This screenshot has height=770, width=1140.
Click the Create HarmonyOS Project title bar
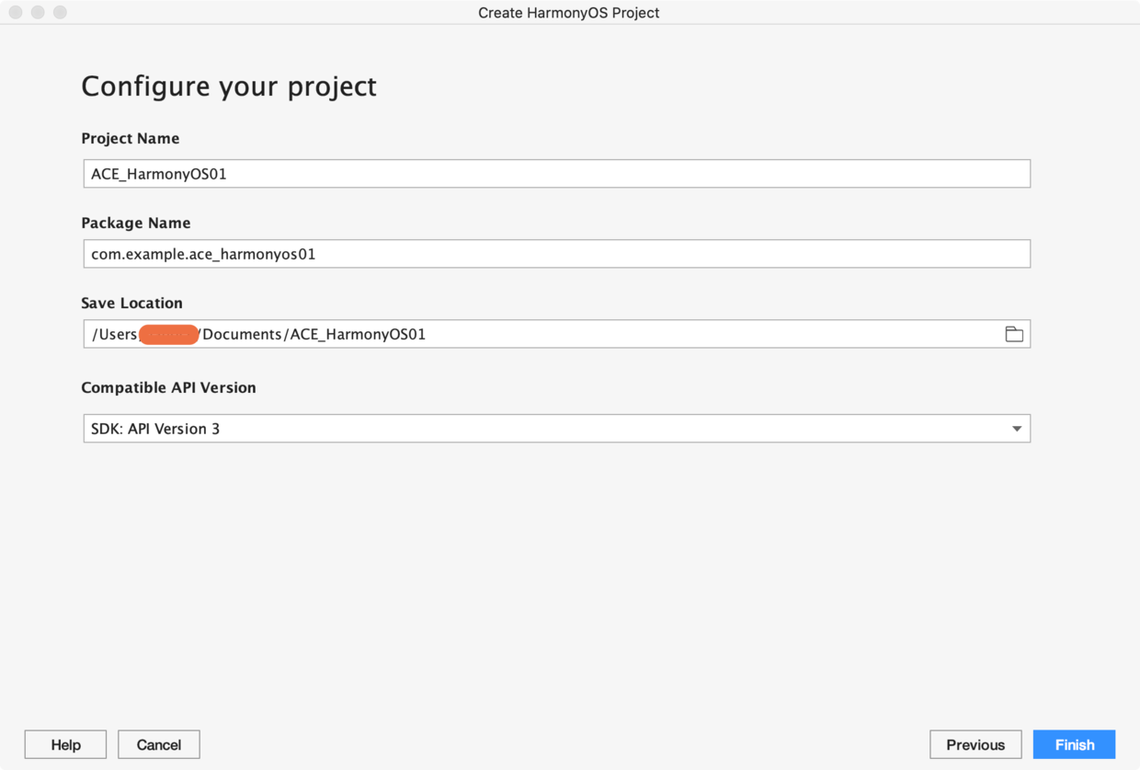[x=569, y=13]
